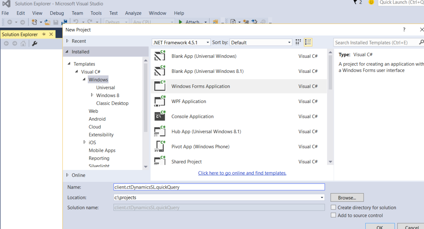Open the Team menu

pos(77,13)
